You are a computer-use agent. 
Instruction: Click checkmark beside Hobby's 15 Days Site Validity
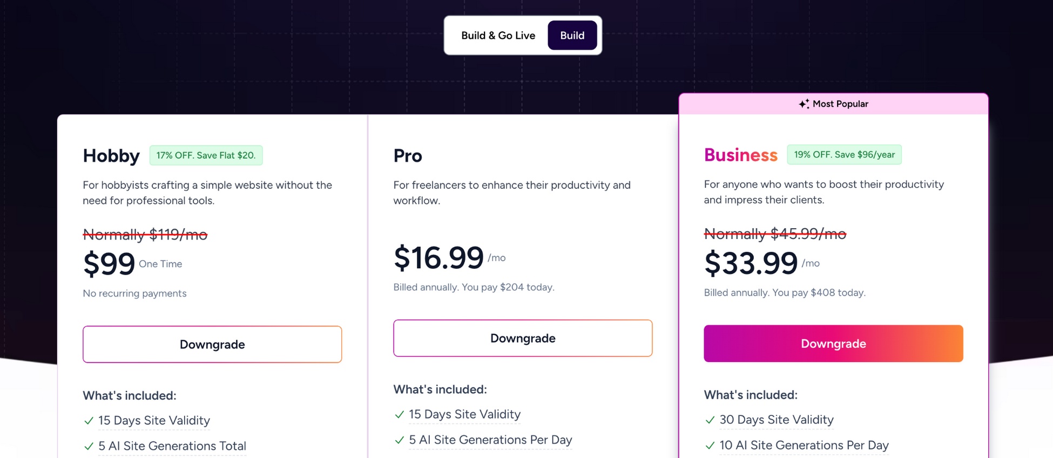[89, 421]
